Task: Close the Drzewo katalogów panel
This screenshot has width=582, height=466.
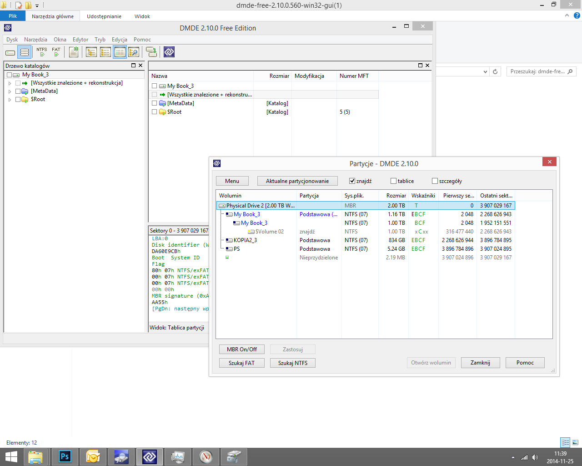Action: [x=140, y=66]
